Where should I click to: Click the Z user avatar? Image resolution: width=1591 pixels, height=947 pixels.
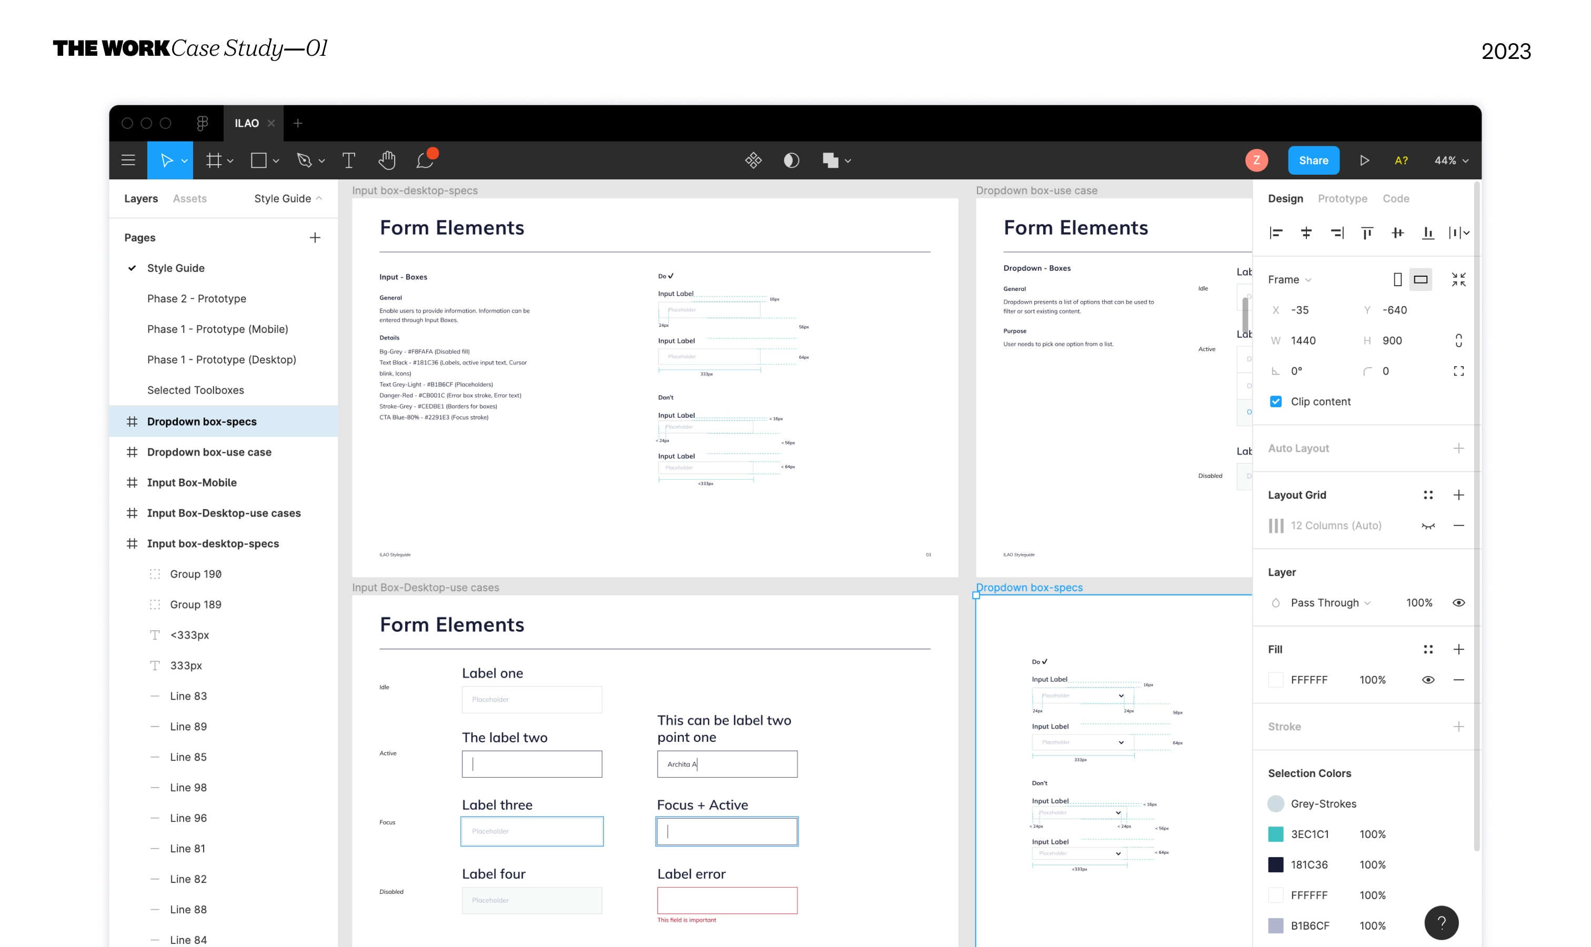click(x=1256, y=160)
